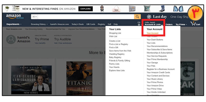Click hamid's profile avatar icon
Image resolution: width=206 pixels, height=102 pixels.
click(x=11, y=39)
